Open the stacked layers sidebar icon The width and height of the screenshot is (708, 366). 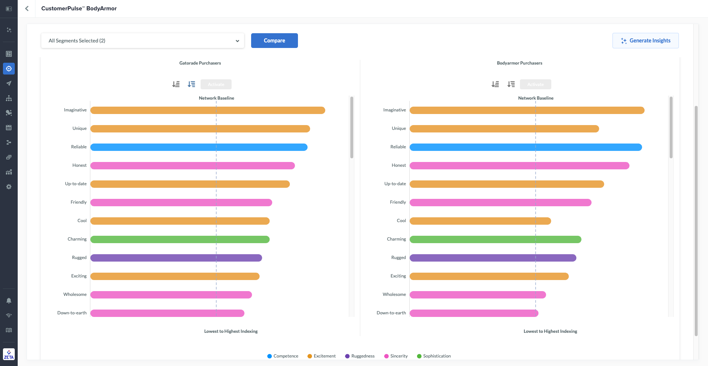click(x=9, y=157)
